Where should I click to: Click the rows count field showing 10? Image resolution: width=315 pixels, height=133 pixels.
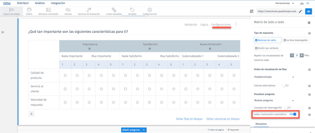(297, 55)
